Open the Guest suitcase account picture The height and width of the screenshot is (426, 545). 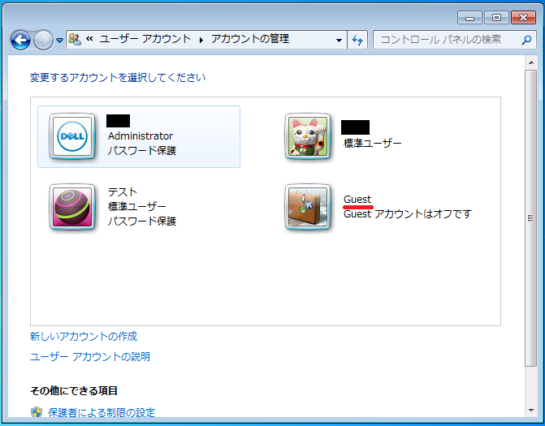(308, 207)
